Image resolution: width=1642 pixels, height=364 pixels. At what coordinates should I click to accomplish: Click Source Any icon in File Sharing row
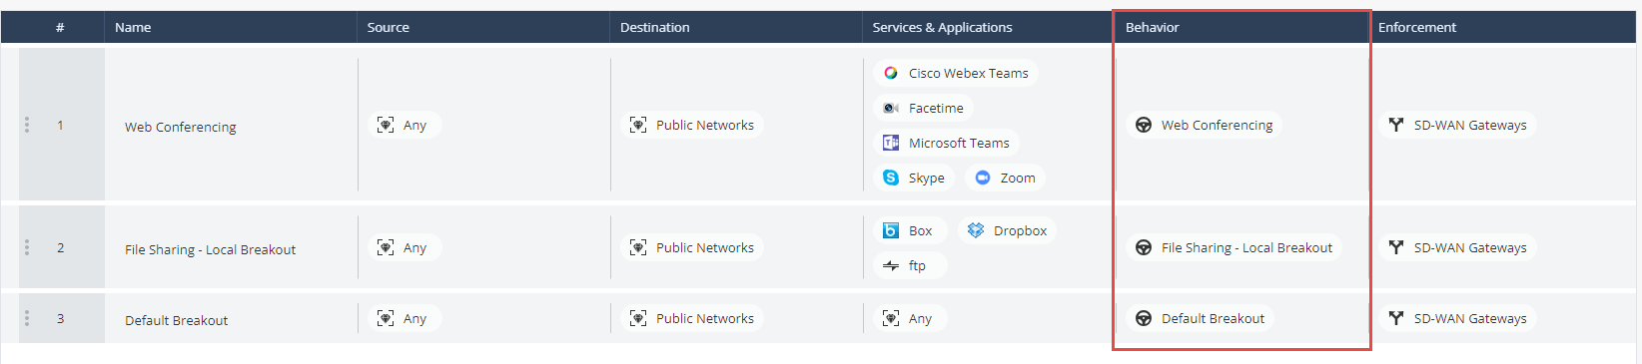tap(386, 247)
